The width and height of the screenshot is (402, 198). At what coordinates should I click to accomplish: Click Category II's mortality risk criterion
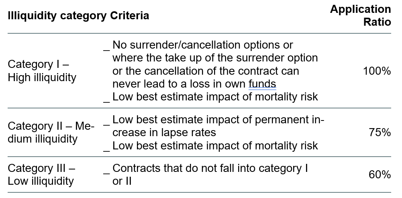pos(215,145)
